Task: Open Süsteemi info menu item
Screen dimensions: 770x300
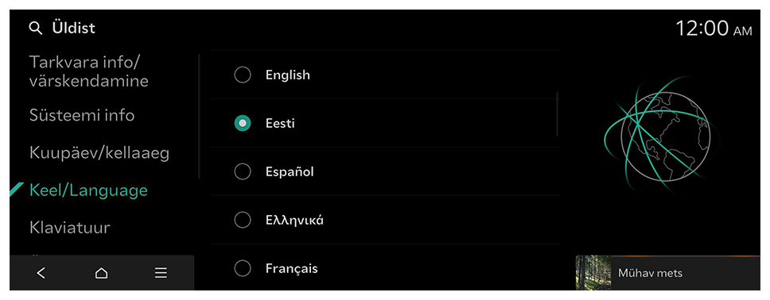Action: 82,115
